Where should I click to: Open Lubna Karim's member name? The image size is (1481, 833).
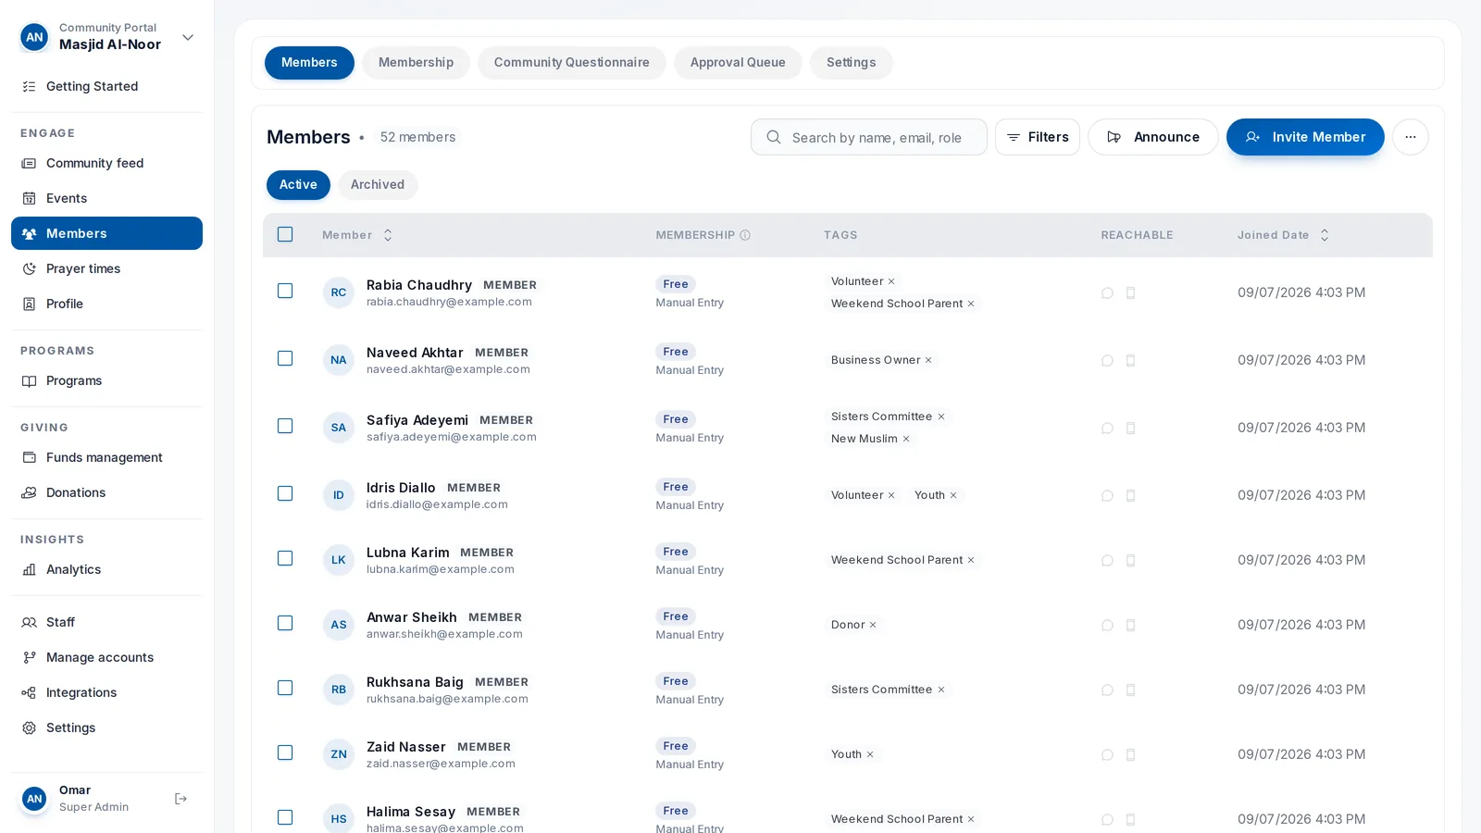407,553
